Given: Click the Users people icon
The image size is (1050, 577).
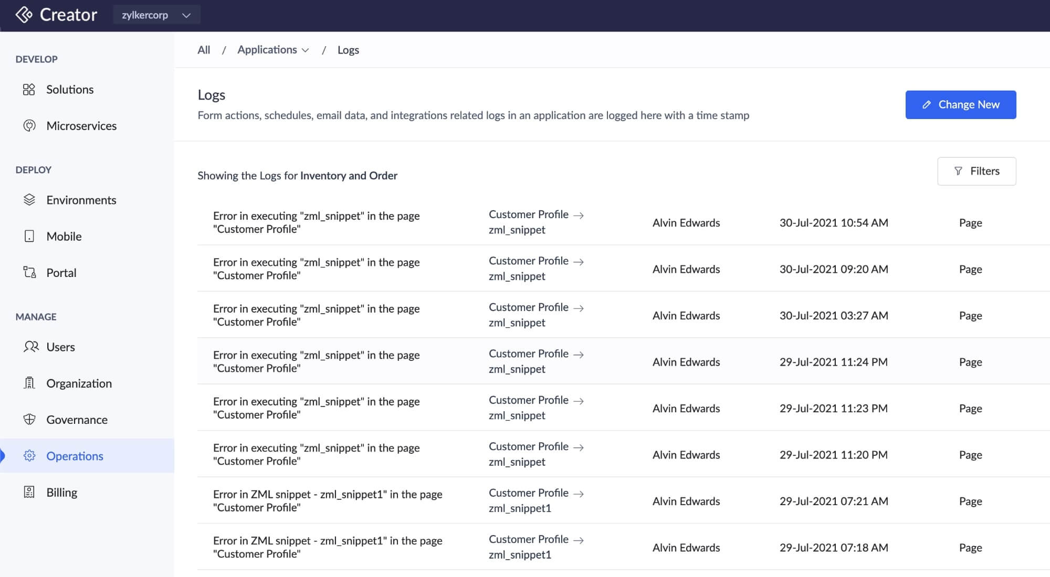Looking at the screenshot, I should 31,347.
